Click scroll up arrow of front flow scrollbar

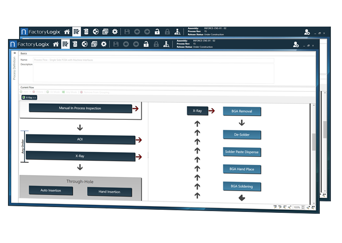click(x=314, y=106)
